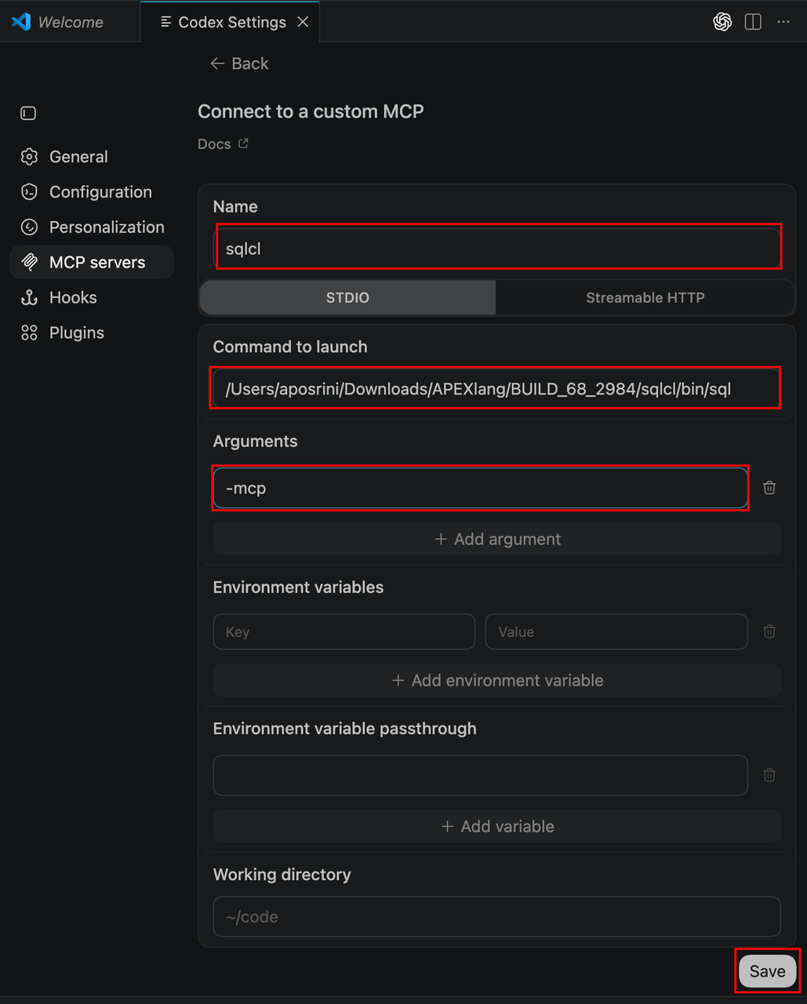Image resolution: width=807 pixels, height=1004 pixels.
Task: Delete the -mcp argument with trash icon
Action: point(769,488)
